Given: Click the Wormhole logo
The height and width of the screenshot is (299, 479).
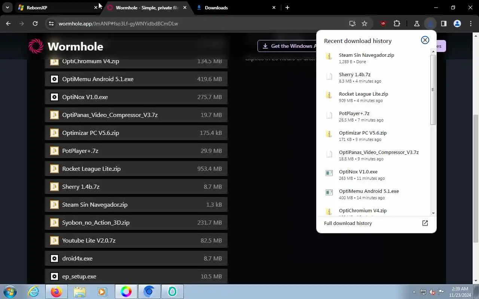Looking at the screenshot, I should click(x=66, y=46).
